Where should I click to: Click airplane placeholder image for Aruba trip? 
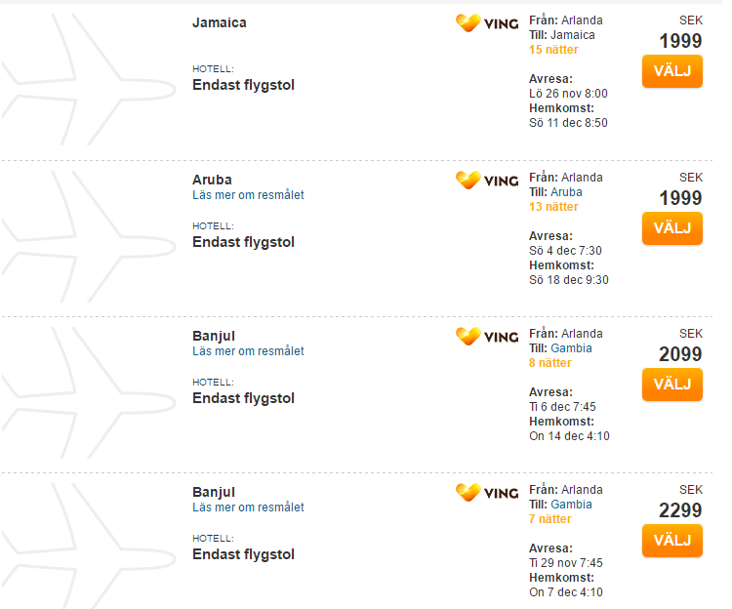point(89,236)
